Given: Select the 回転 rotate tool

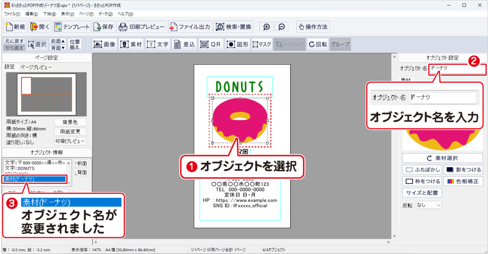Looking at the screenshot, I should click(x=317, y=44).
